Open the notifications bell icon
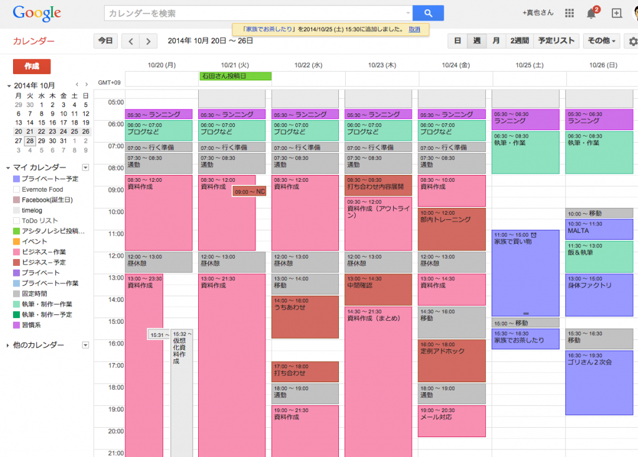 pyautogui.click(x=591, y=13)
